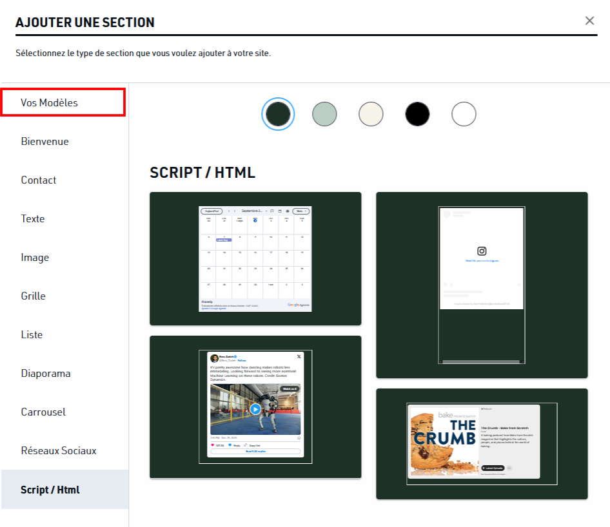
Task: Choose the cream color swatch
Action: 371,114
